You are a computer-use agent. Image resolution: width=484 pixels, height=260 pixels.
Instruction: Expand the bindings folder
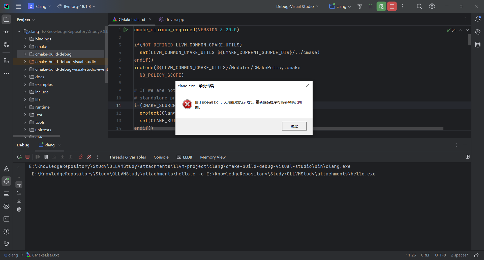[x=25, y=39]
